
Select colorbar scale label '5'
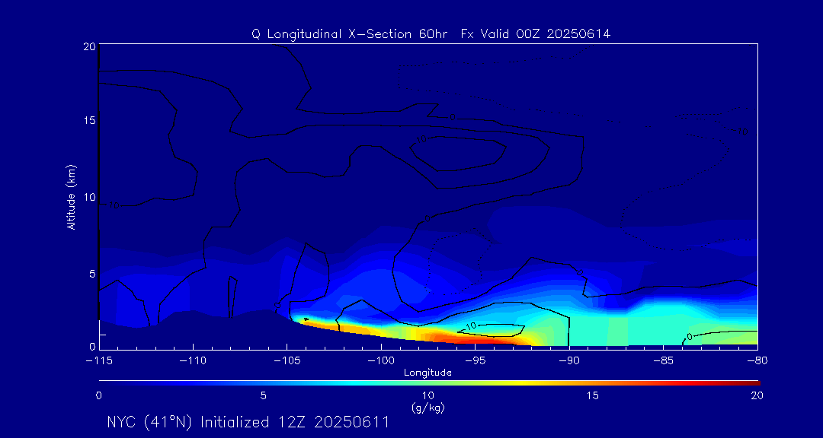tap(264, 395)
